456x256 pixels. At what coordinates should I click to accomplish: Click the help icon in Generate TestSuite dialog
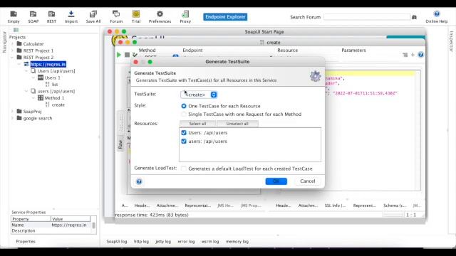[139, 181]
